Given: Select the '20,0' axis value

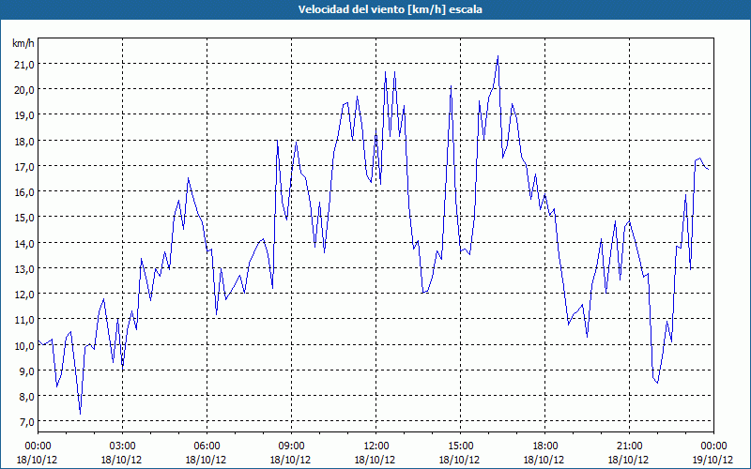Looking at the screenshot, I should (23, 90).
